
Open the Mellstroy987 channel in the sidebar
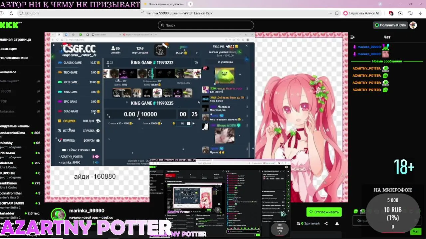pos(20,81)
